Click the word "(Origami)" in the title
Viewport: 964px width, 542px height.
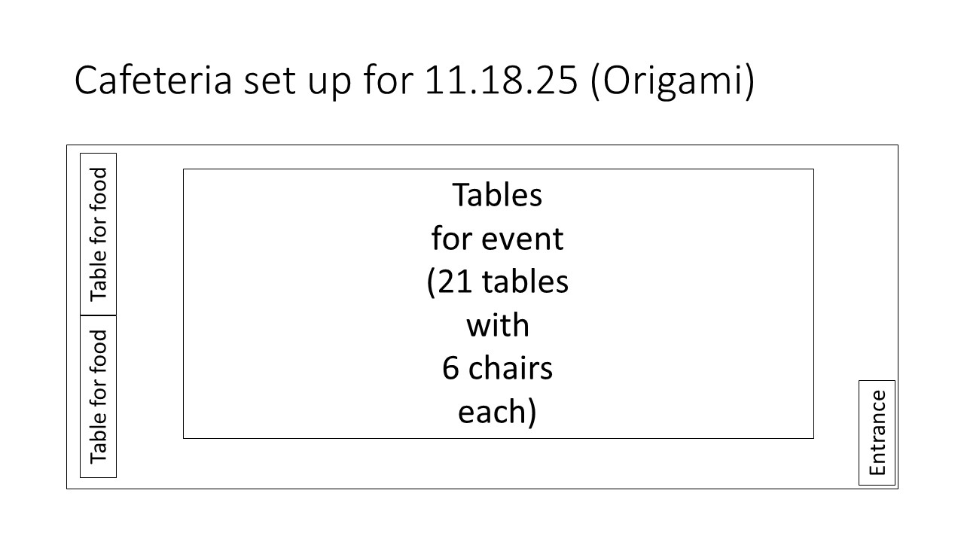[672, 82]
